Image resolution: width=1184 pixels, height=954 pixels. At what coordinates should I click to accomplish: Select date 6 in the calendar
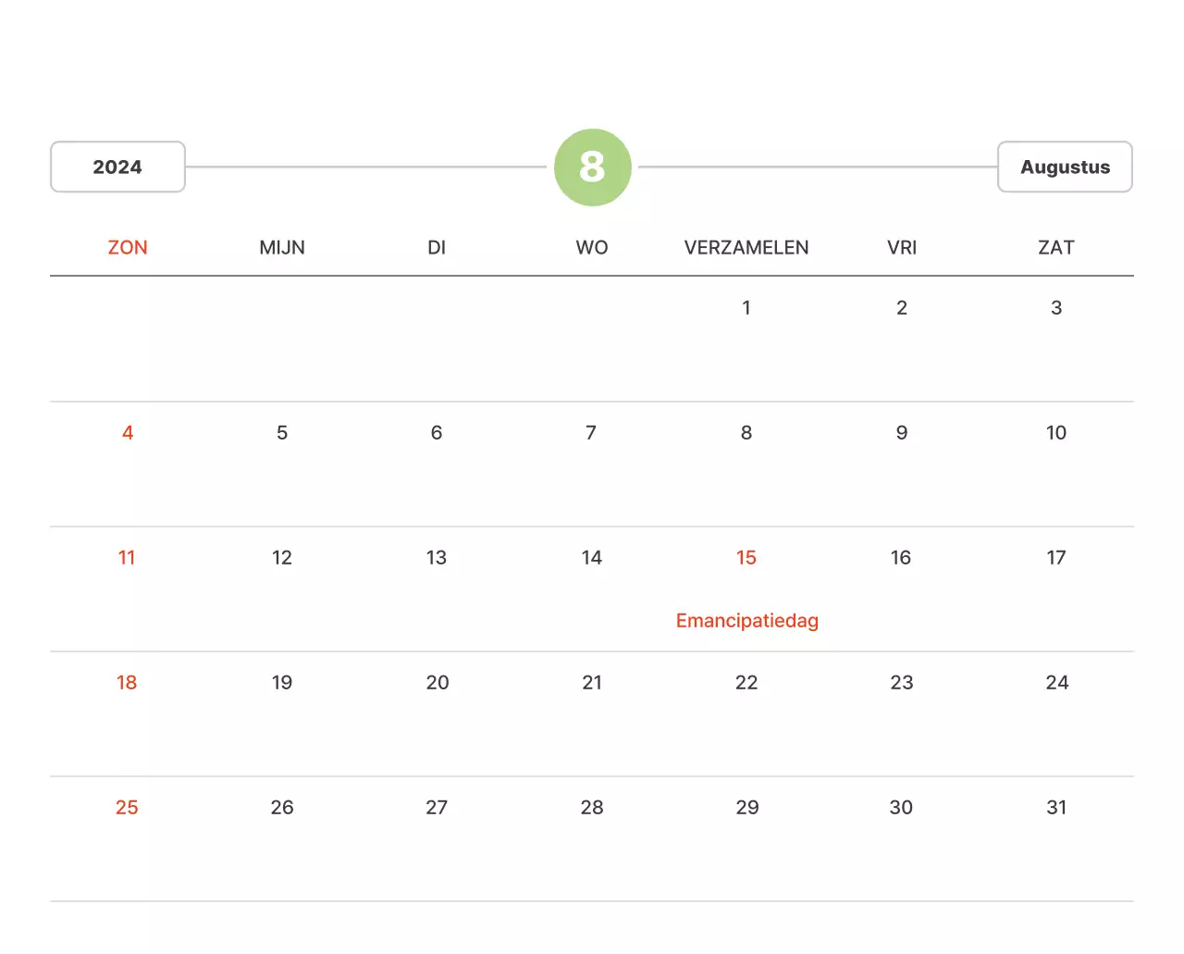tap(437, 433)
